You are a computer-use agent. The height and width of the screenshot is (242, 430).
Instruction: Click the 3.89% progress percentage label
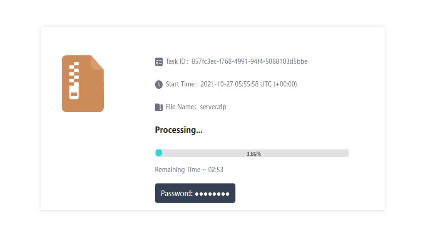pyautogui.click(x=254, y=154)
